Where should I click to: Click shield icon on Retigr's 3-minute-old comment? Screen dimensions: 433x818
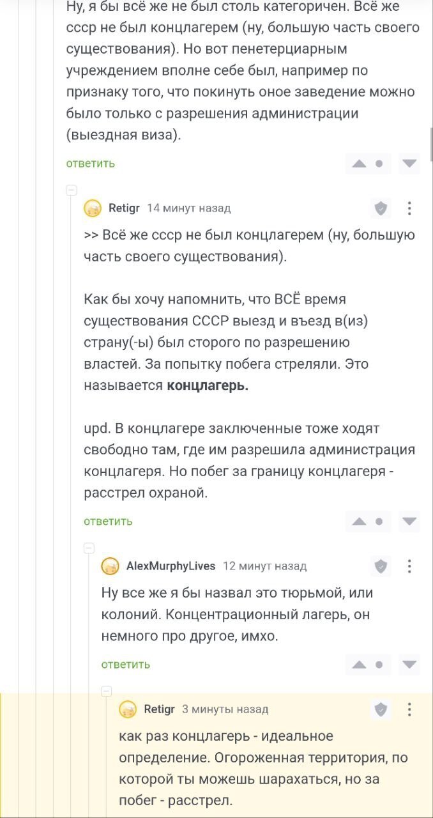(x=381, y=709)
